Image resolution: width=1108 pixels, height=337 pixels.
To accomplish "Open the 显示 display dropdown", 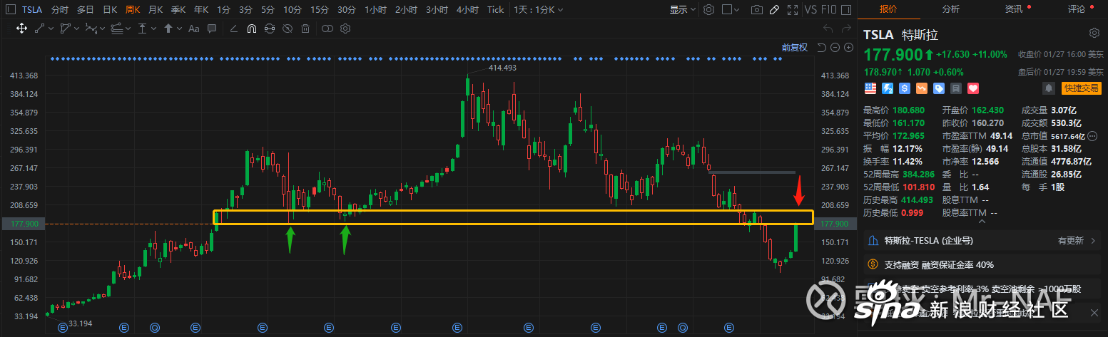I will [682, 10].
